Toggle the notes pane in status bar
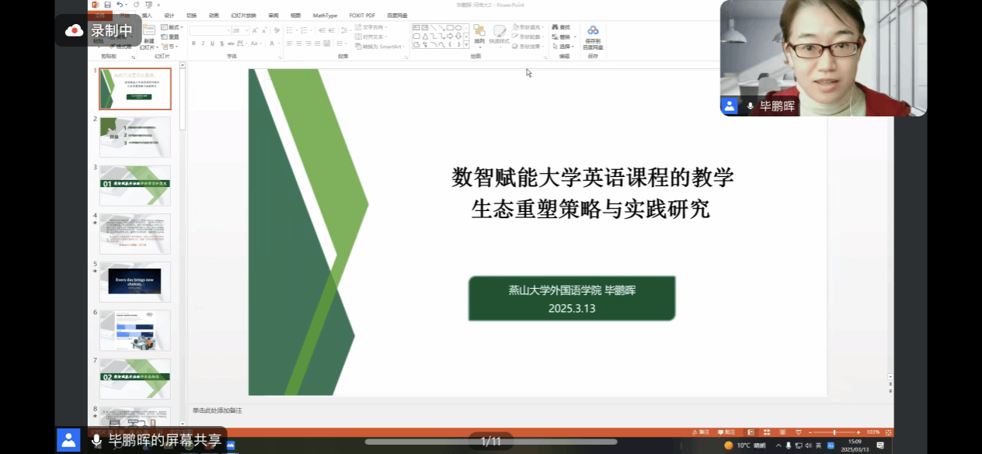982x454 pixels. pos(703,432)
